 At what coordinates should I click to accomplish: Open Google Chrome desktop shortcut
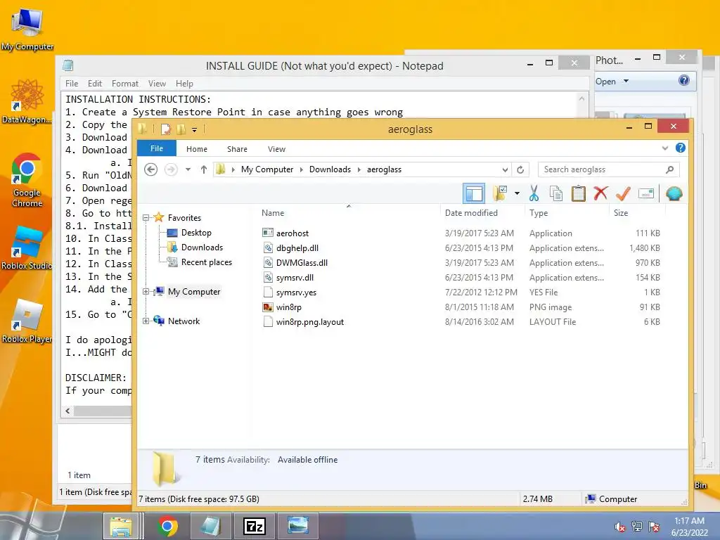tap(27, 180)
